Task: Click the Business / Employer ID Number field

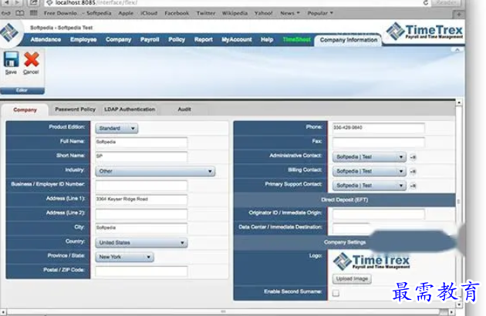Action: coord(141,185)
